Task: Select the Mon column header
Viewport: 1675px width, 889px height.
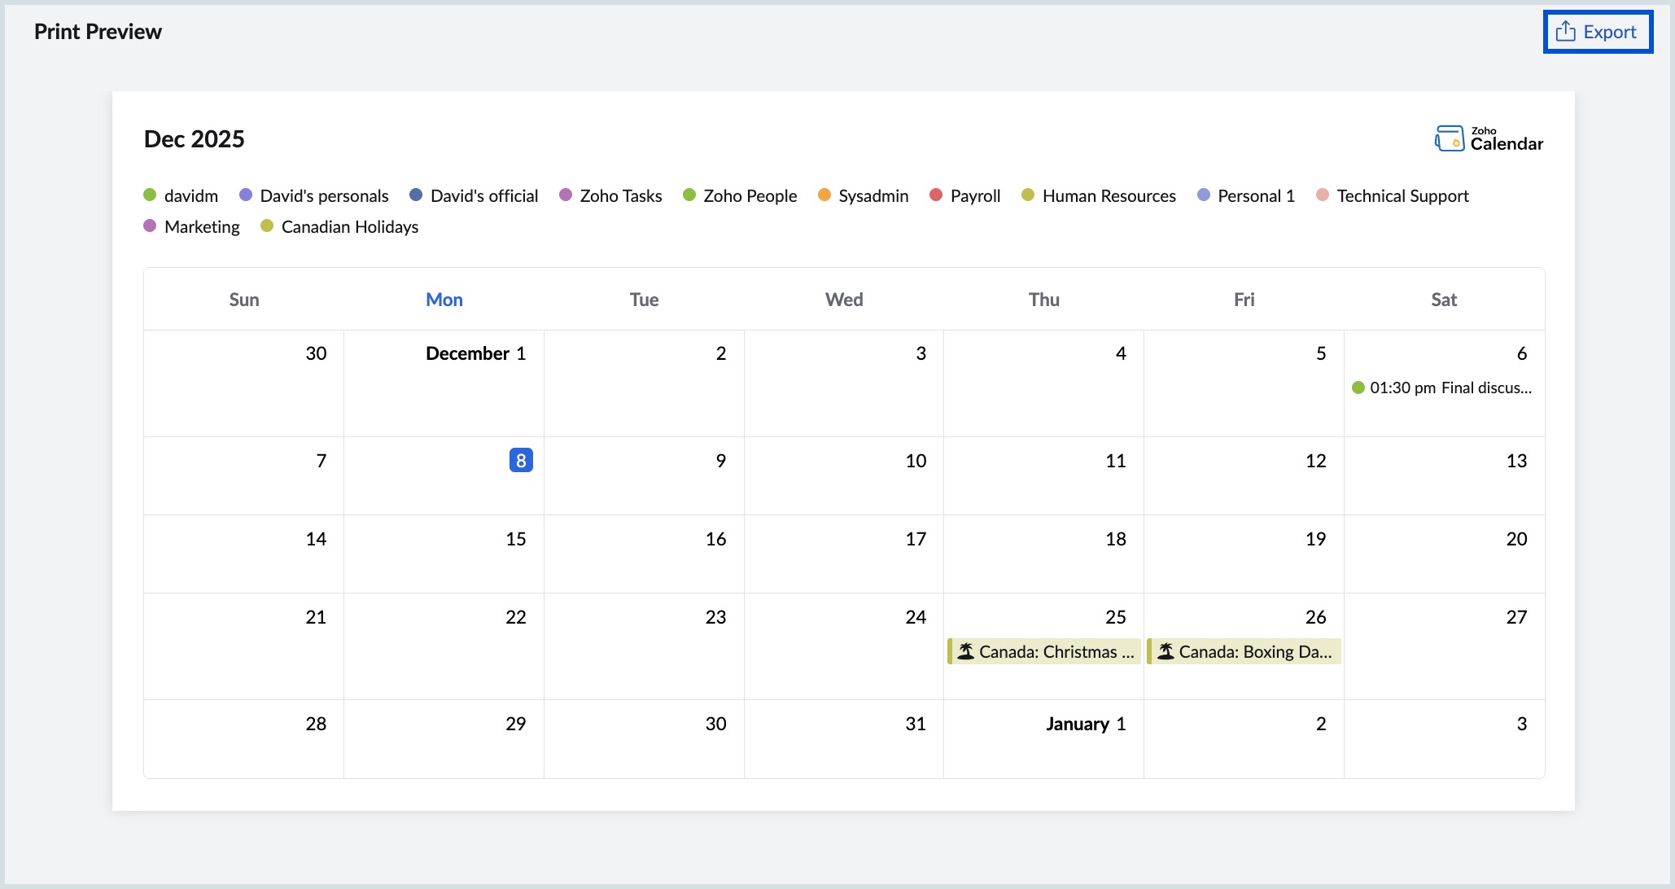Action: [x=444, y=299]
